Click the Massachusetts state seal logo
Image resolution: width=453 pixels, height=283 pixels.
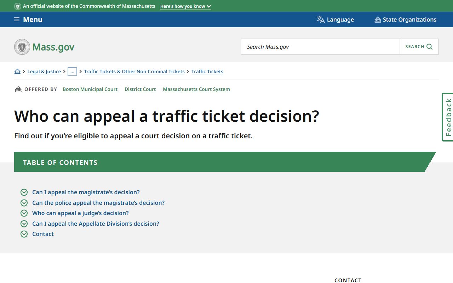tap(22, 47)
